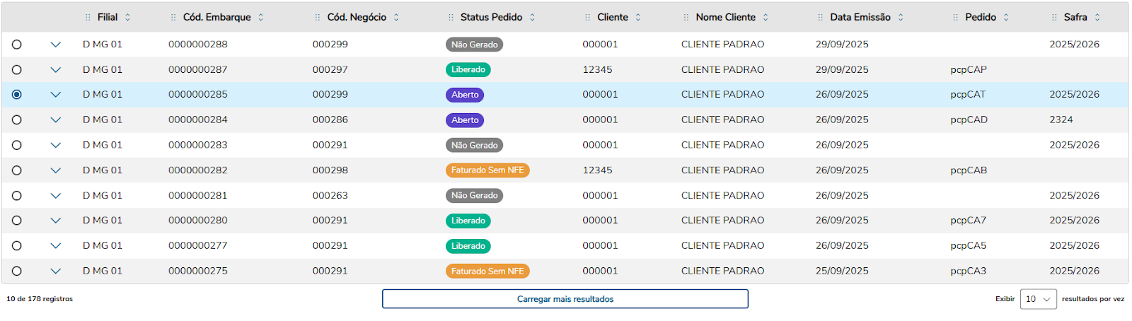Select radio for embarque 0000000275
1132x321 pixels.
tap(17, 271)
